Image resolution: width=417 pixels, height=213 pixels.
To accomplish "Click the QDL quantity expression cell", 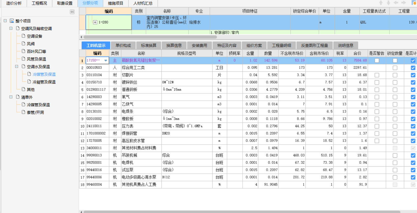I will tap(374, 22).
